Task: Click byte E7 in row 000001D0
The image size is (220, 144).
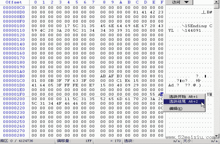Action: [92, 85]
